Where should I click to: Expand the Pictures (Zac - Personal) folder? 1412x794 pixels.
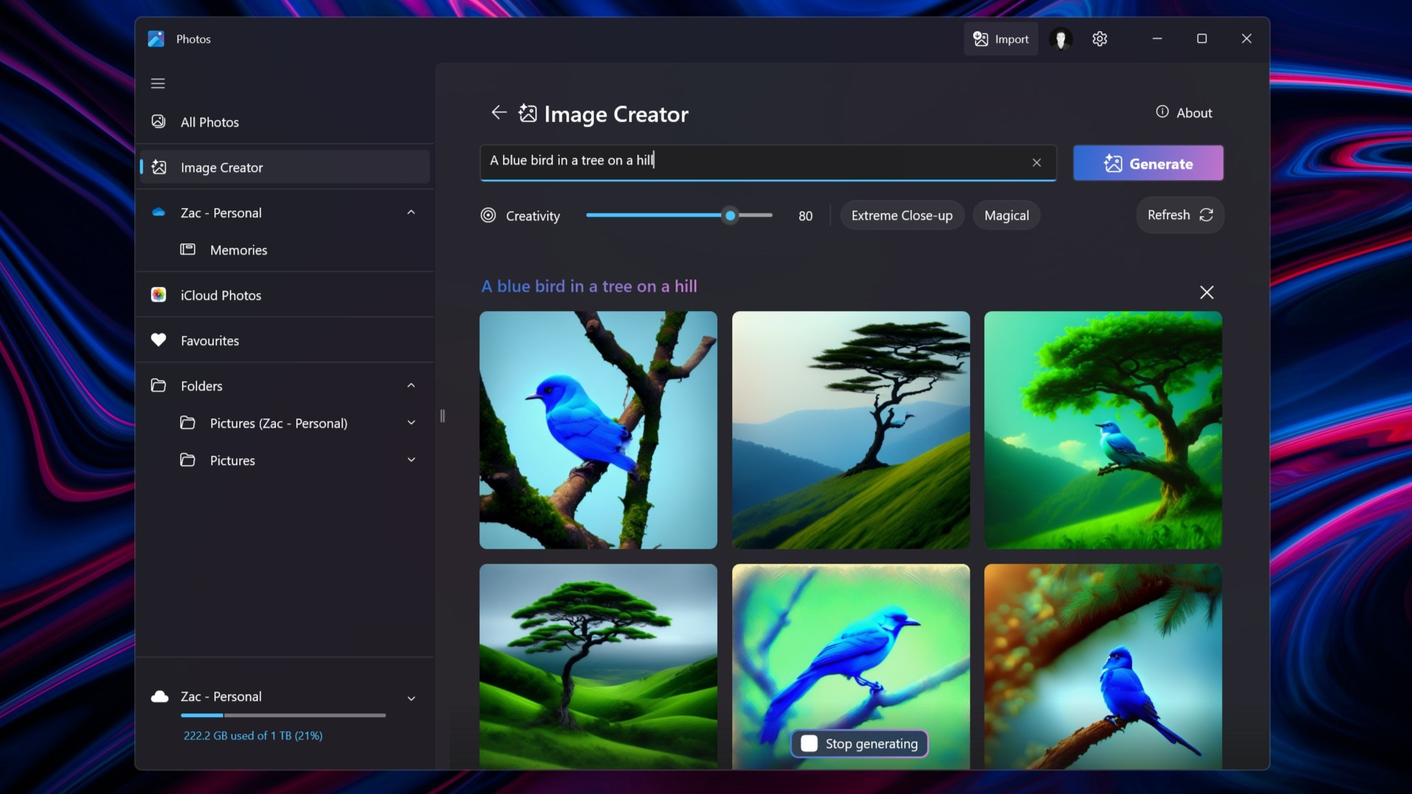(411, 423)
